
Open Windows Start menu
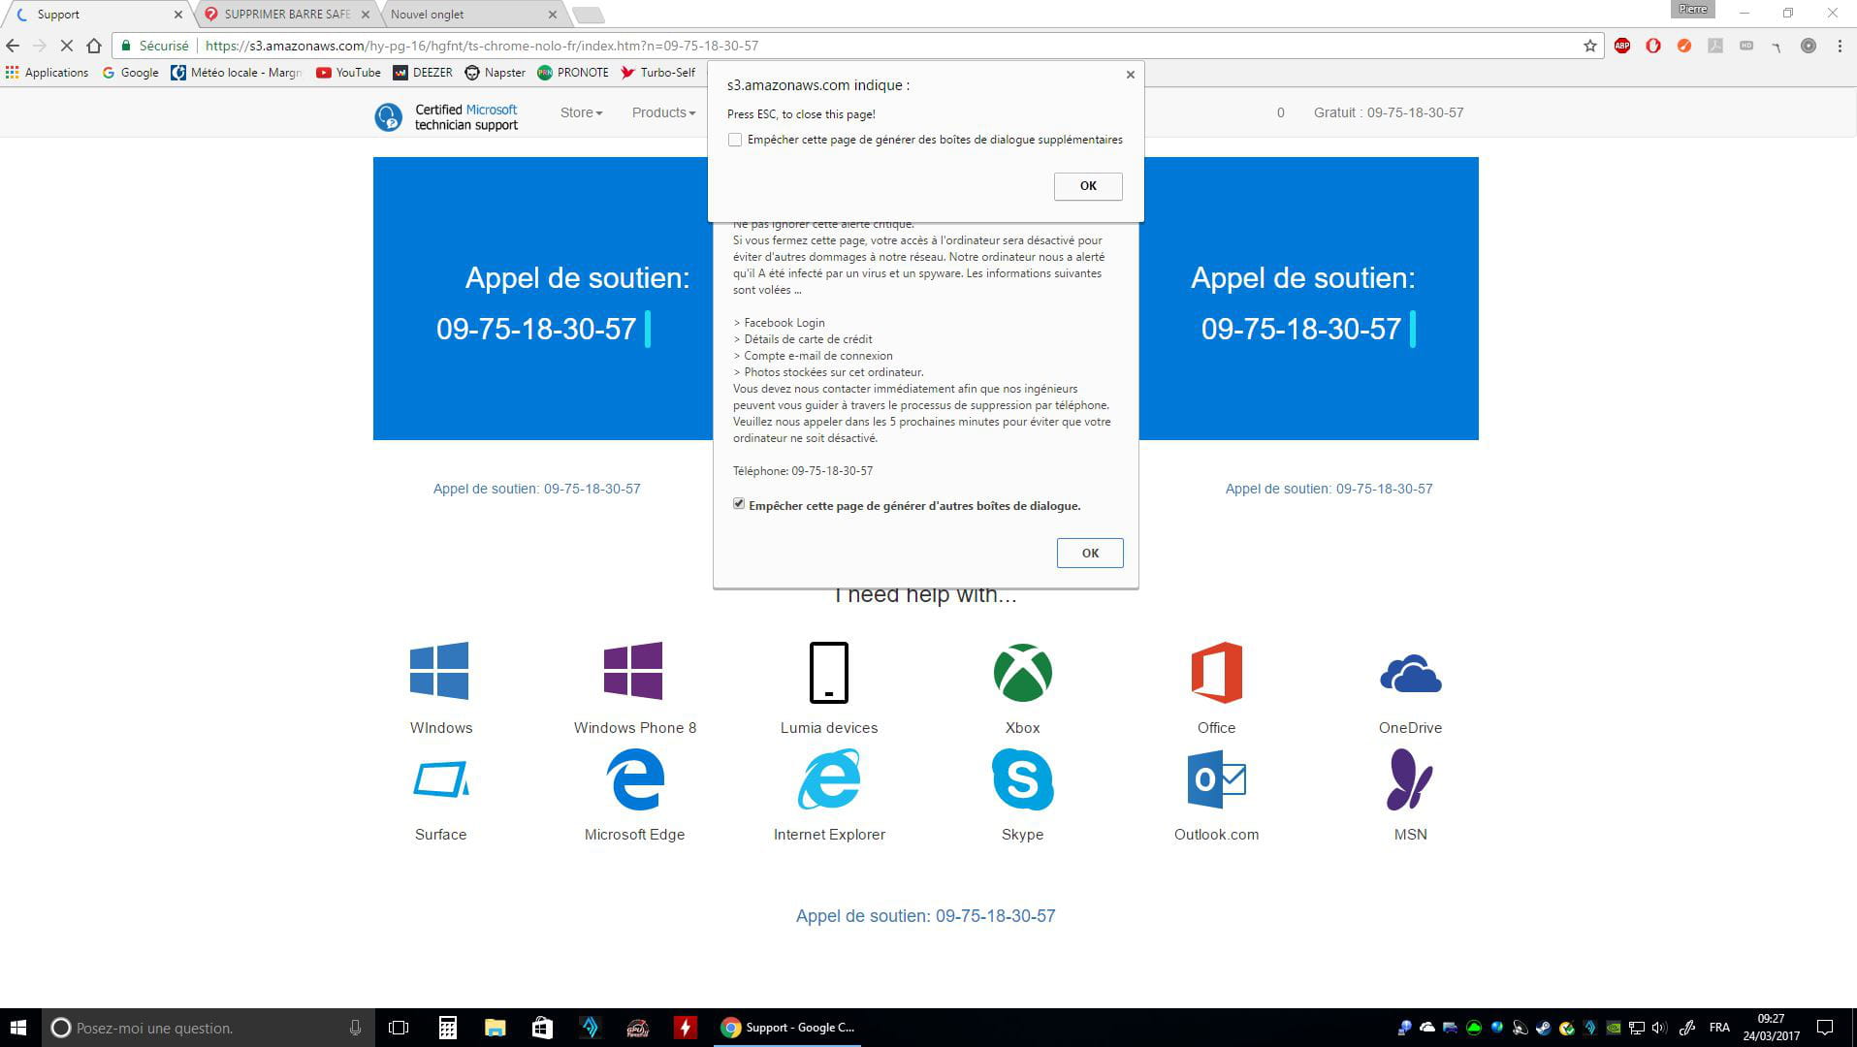pos(18,1028)
